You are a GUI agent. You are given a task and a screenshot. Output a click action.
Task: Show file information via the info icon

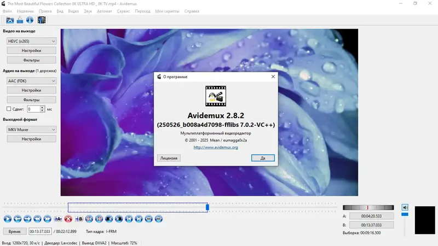click(30, 20)
